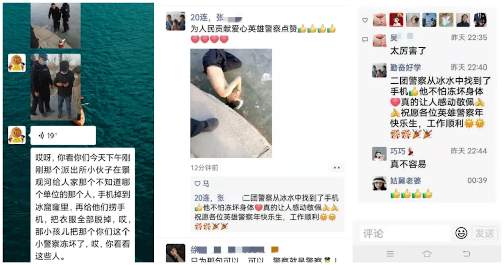Open 巧巧 commenter profile name
The width and height of the screenshot is (504, 265).
(x=398, y=151)
